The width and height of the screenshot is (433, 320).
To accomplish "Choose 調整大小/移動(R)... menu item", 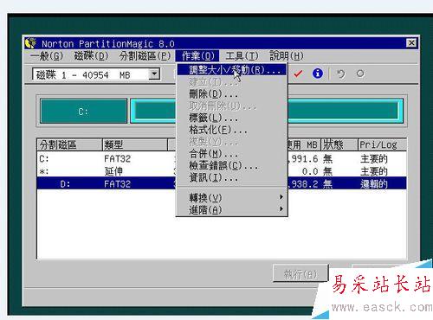I will coord(232,70).
